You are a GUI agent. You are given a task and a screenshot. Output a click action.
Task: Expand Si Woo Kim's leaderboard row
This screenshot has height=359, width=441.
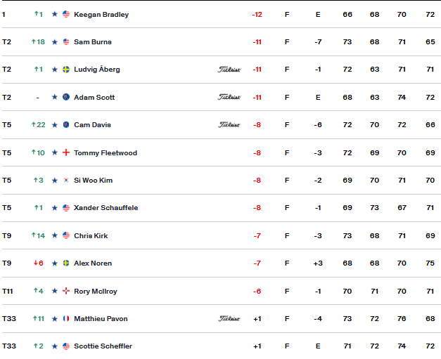coord(221,181)
